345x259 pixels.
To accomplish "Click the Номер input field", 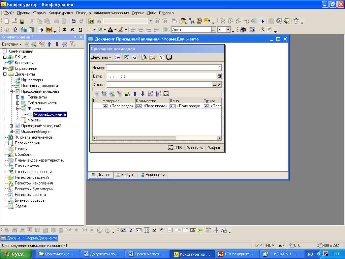I will [164, 67].
